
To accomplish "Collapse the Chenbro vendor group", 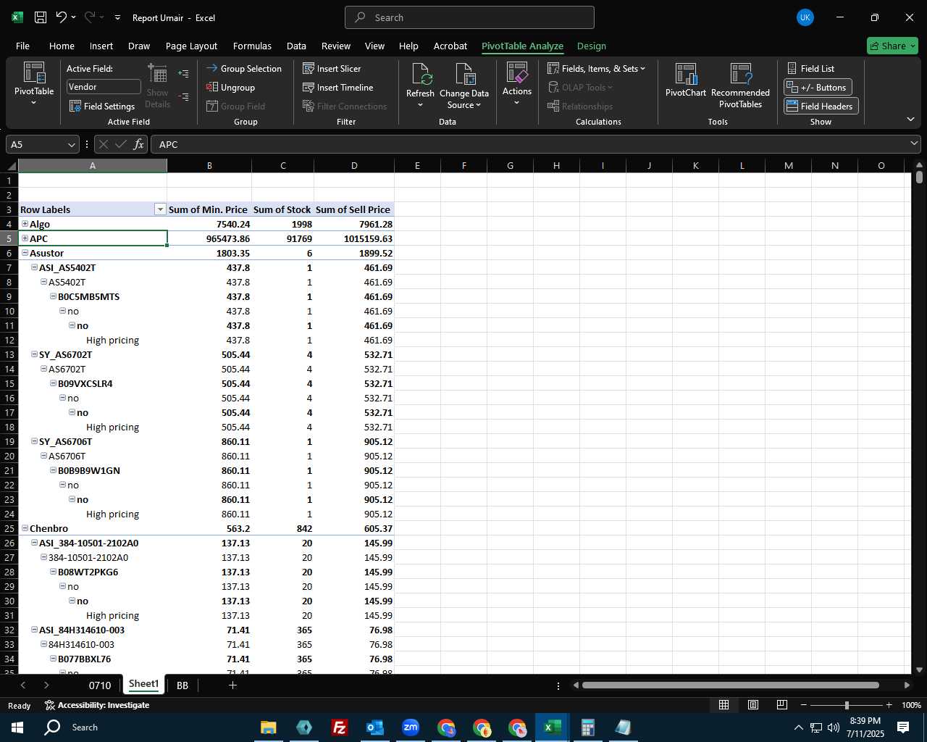I will [x=25, y=528].
